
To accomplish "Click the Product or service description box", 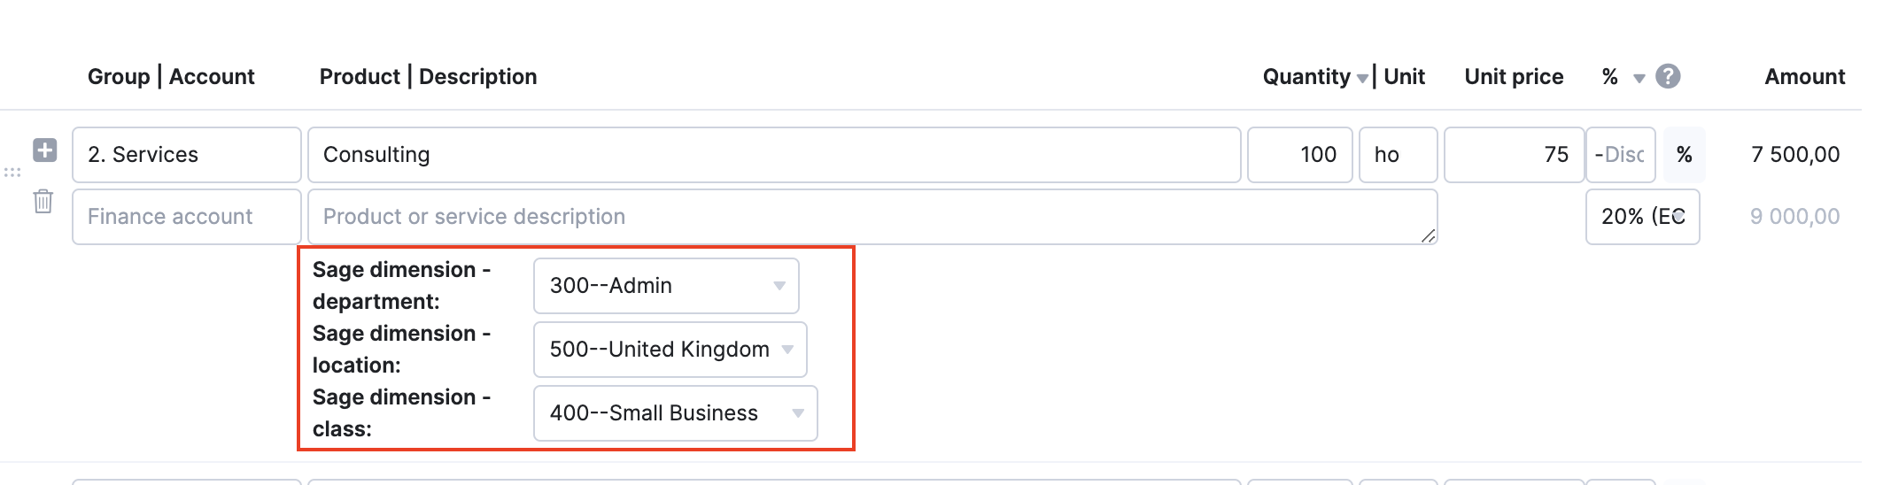I will (x=872, y=217).
